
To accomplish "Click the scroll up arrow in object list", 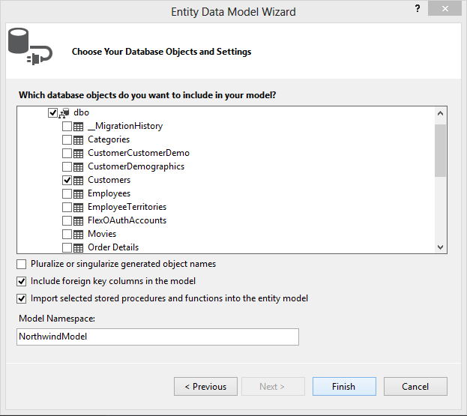I will pos(440,113).
